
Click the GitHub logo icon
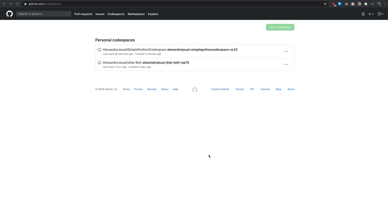pyautogui.click(x=9, y=14)
